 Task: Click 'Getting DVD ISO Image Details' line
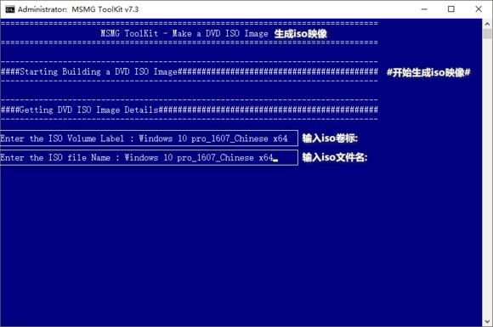pyautogui.click(x=88, y=110)
